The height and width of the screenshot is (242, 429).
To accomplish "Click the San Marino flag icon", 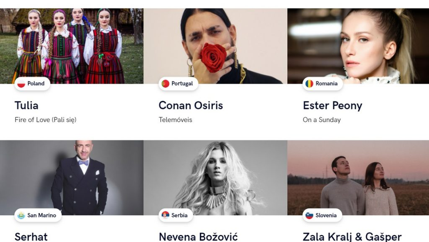I will 21,215.
